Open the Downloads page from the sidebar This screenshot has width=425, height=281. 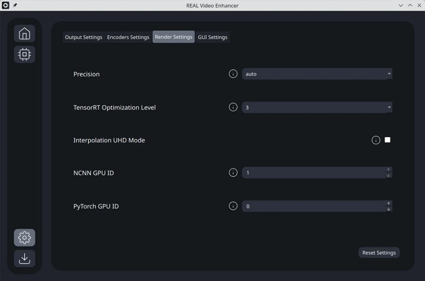[24, 259]
